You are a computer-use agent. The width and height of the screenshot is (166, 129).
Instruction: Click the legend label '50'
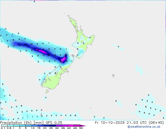pos(81,128)
